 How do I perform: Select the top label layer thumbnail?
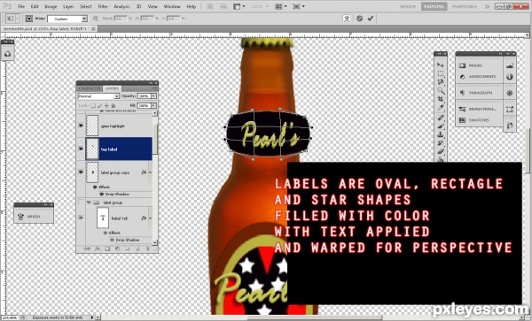pyautogui.click(x=92, y=149)
